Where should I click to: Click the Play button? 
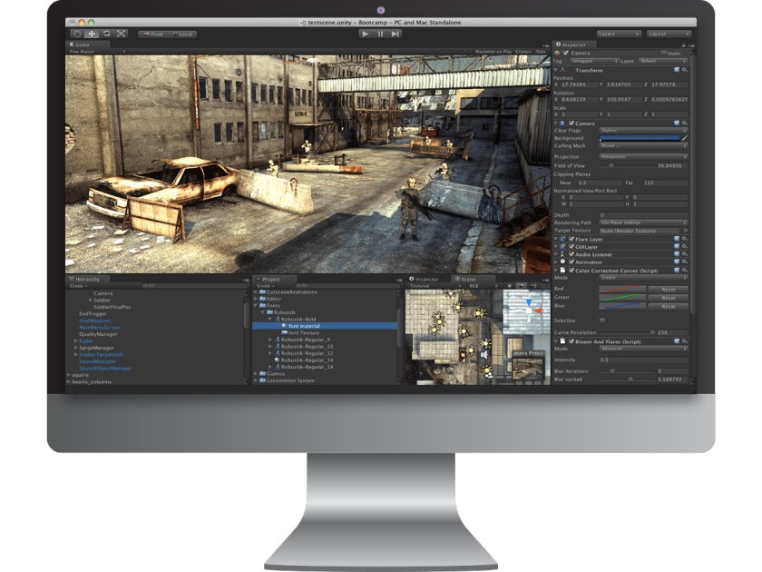coord(366,35)
